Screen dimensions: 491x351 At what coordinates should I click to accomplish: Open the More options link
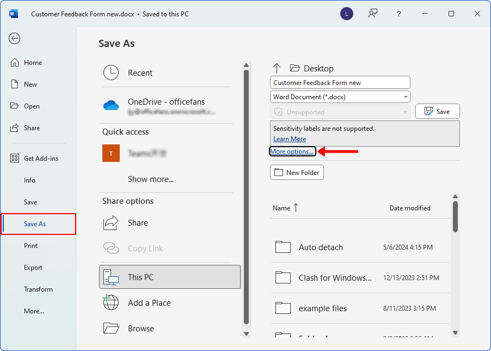[x=292, y=151]
